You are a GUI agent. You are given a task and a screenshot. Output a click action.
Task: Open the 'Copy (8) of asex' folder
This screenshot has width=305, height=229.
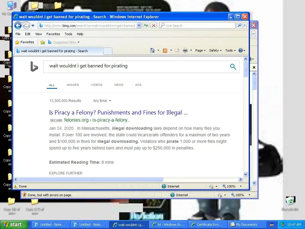pyautogui.click(x=12, y=207)
